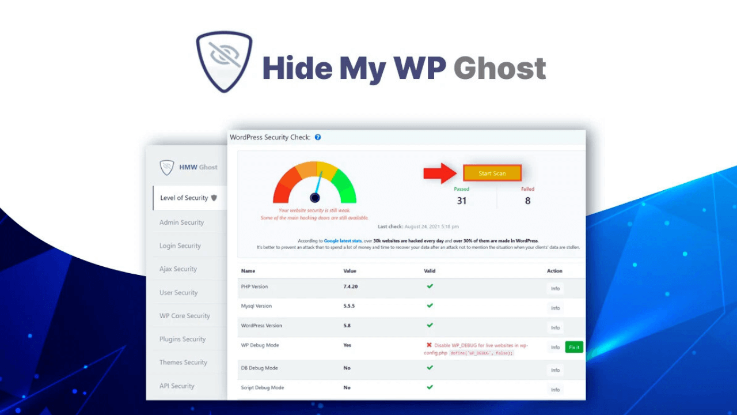Click green checkmark in Script Debug Mode row
The image size is (737, 415).
(430, 387)
